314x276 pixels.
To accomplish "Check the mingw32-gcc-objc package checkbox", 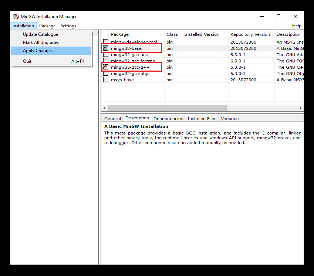I will (x=106, y=73).
